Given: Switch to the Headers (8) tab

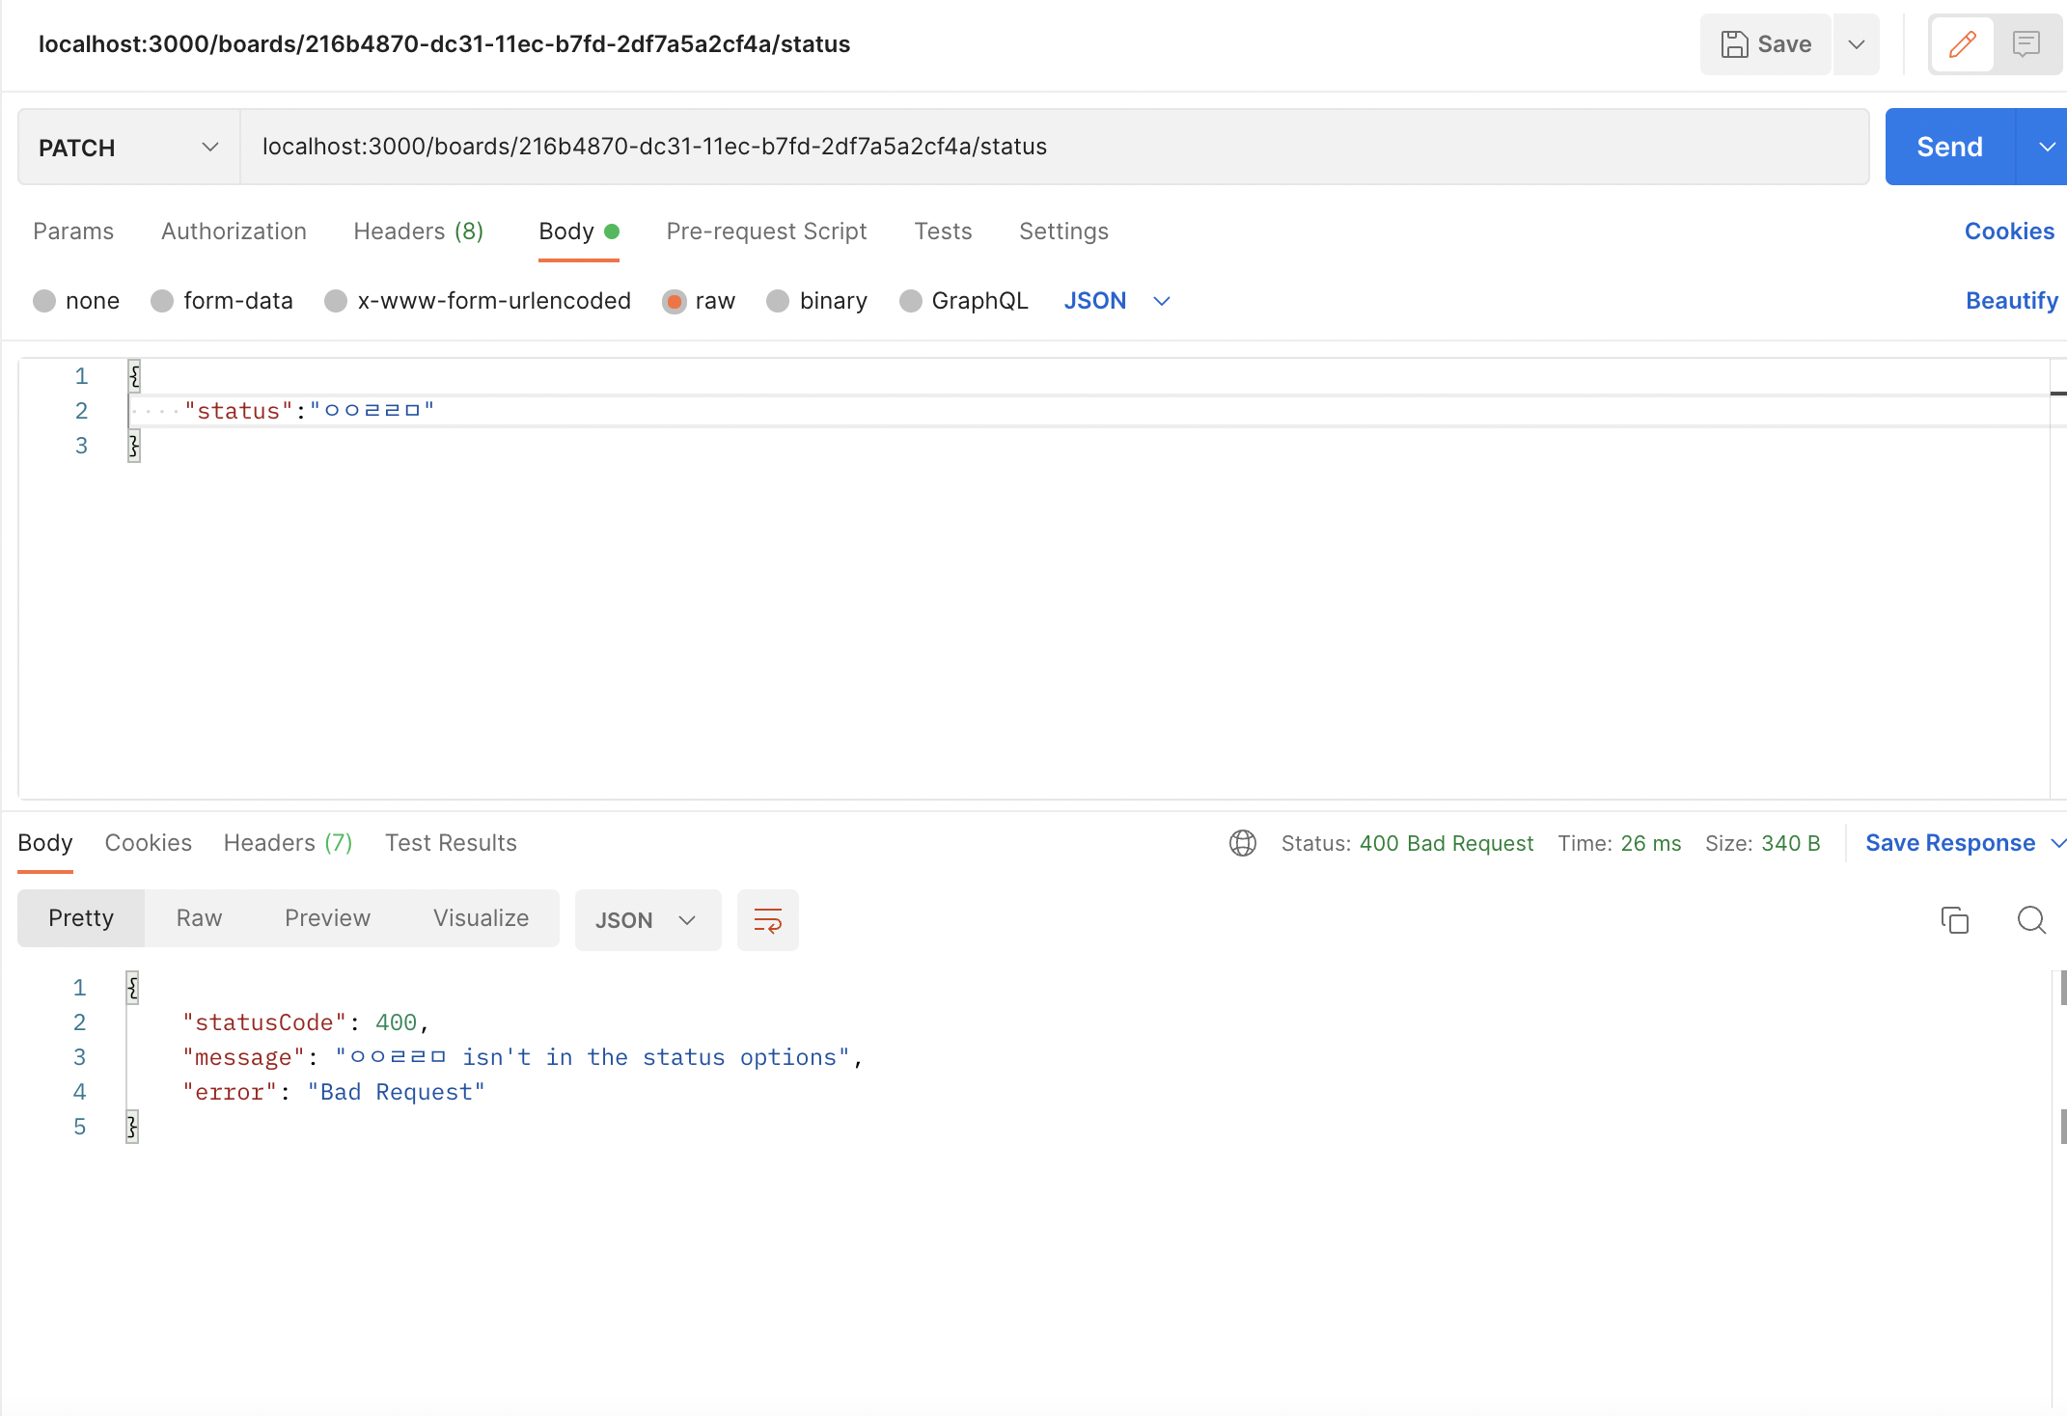Looking at the screenshot, I should pyautogui.click(x=418, y=231).
